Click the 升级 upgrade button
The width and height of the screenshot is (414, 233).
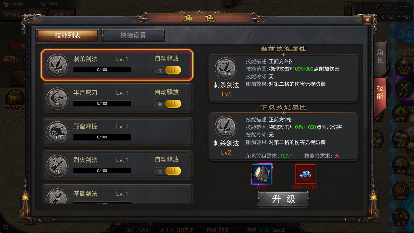[283, 199]
